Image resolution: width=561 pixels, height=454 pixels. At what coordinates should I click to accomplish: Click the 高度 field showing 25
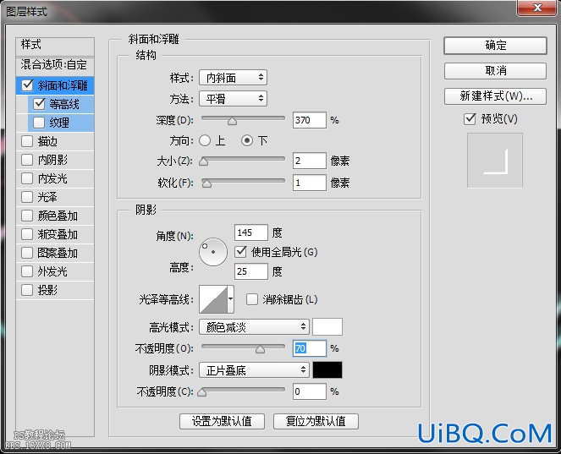click(x=251, y=271)
